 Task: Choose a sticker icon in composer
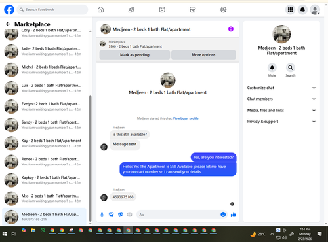tap(121, 215)
